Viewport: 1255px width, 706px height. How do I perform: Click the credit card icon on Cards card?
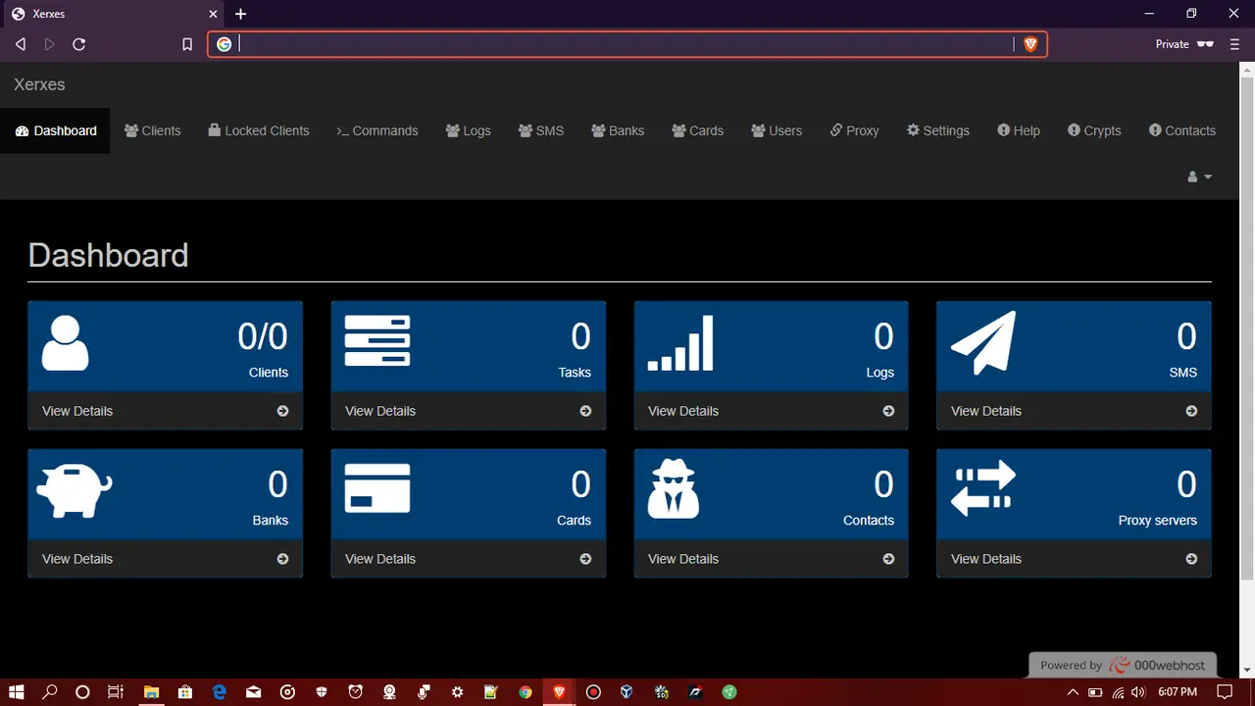click(x=377, y=488)
